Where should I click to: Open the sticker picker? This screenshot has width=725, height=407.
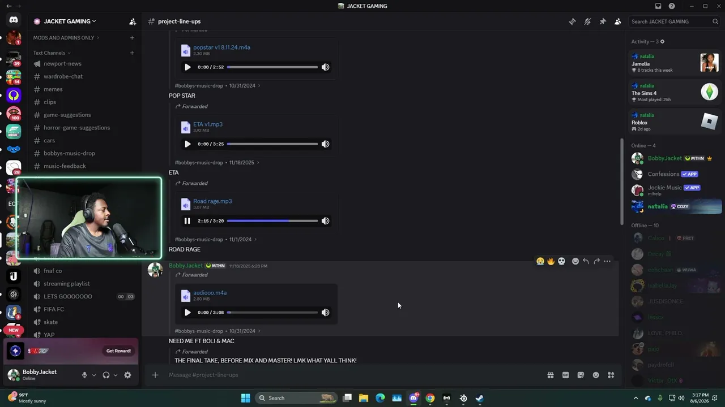(581, 375)
